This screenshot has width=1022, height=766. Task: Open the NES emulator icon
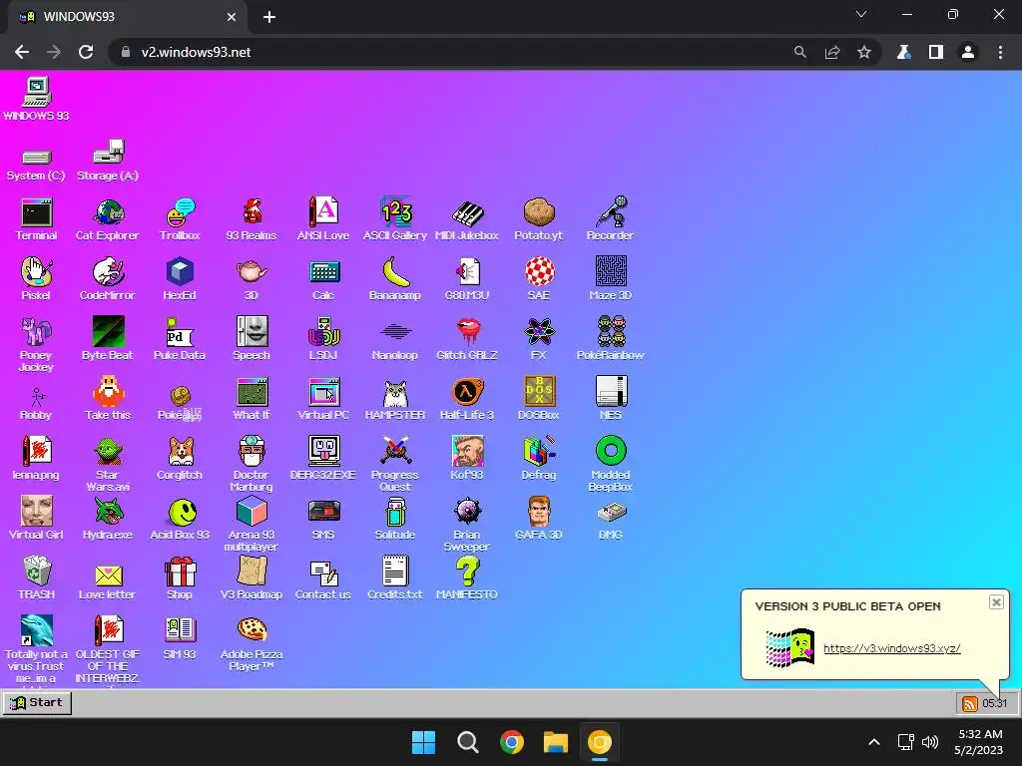coord(611,399)
